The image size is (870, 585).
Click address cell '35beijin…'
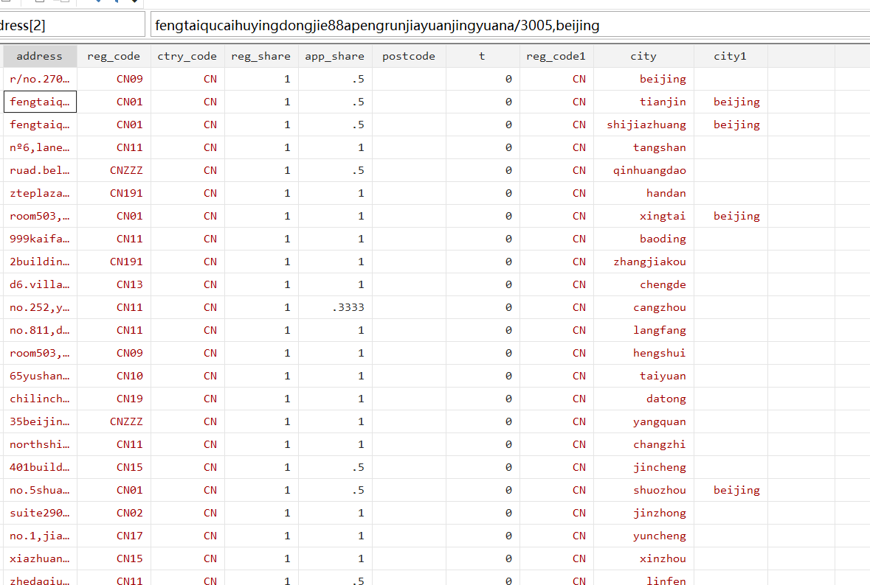[40, 421]
